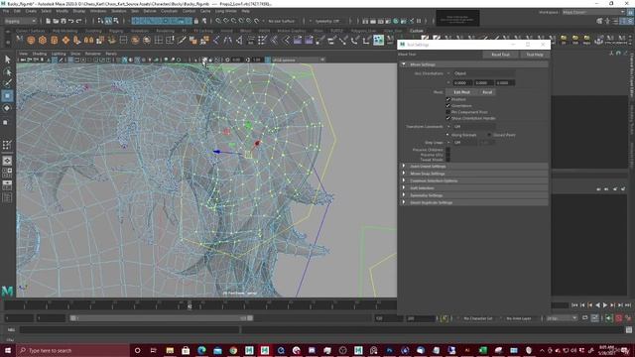Click the Undo arrow icon
This screenshot has width=635, height=357.
[71, 21]
